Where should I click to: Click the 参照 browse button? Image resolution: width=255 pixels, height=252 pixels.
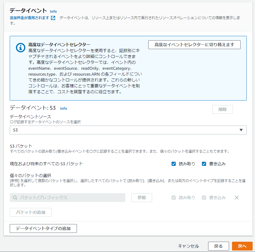[x=142, y=198]
